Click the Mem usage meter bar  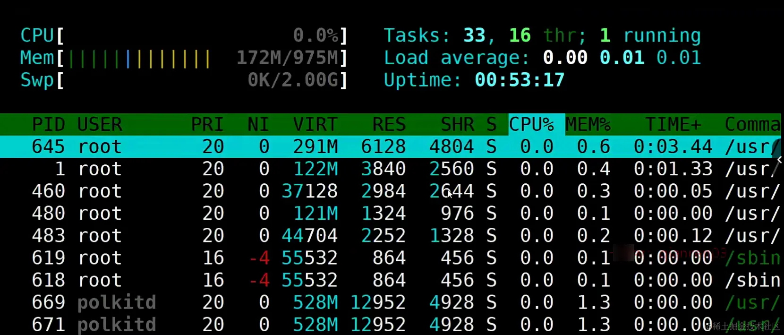pos(184,58)
